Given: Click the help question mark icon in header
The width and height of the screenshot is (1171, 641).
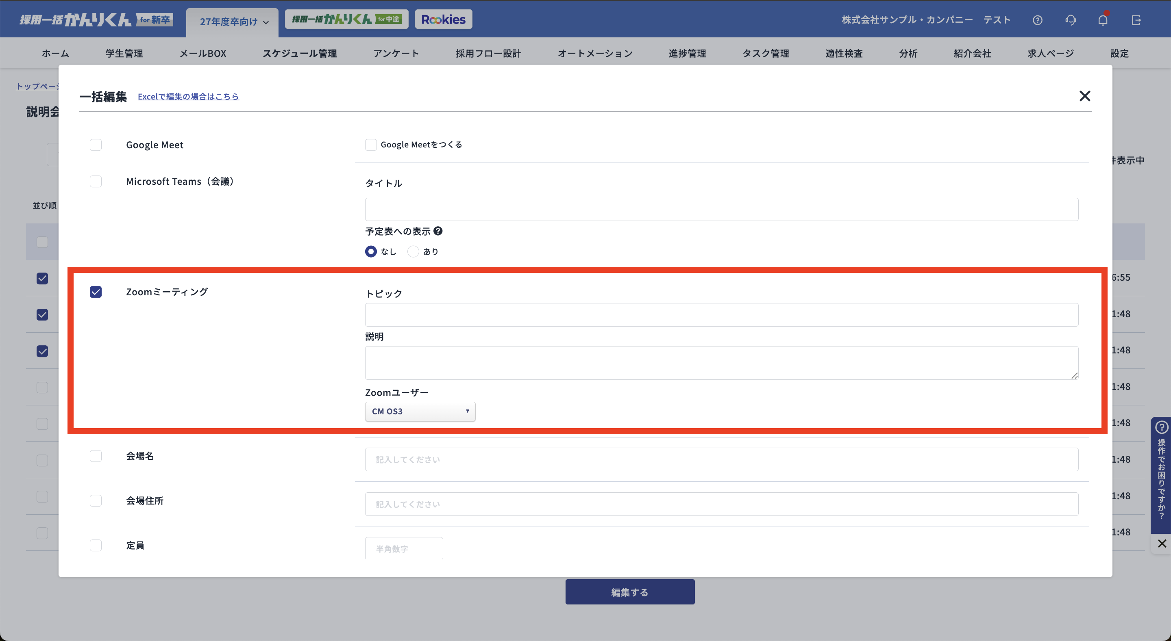Looking at the screenshot, I should click(1037, 20).
